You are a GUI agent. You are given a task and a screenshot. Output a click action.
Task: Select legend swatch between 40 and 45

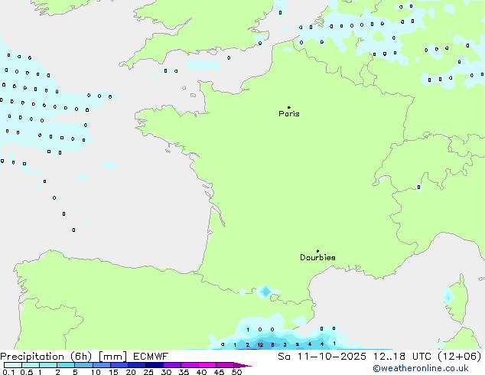[207, 365]
